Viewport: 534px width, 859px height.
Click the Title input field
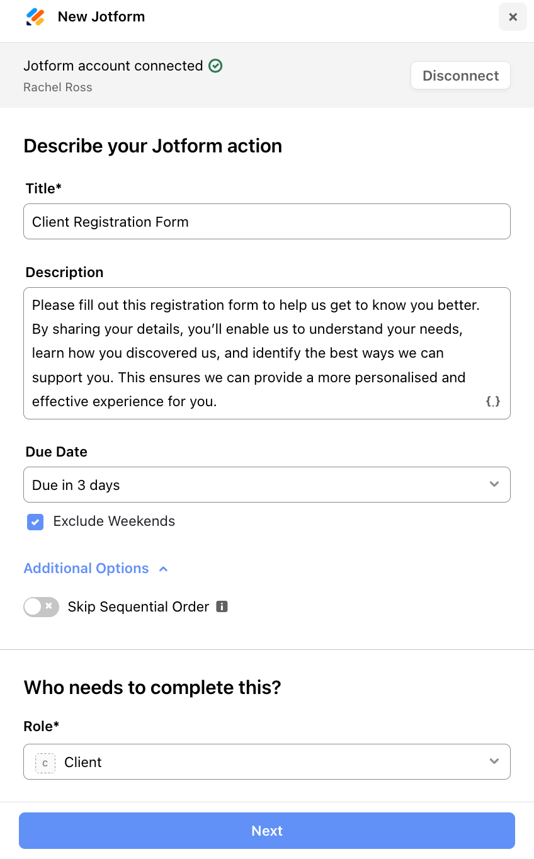tap(267, 222)
